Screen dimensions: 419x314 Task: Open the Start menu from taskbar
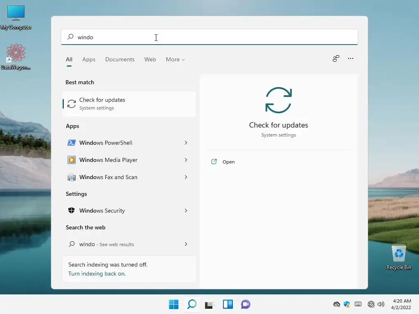point(173,304)
